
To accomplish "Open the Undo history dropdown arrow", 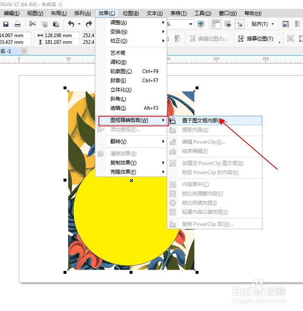I will (x=79, y=24).
